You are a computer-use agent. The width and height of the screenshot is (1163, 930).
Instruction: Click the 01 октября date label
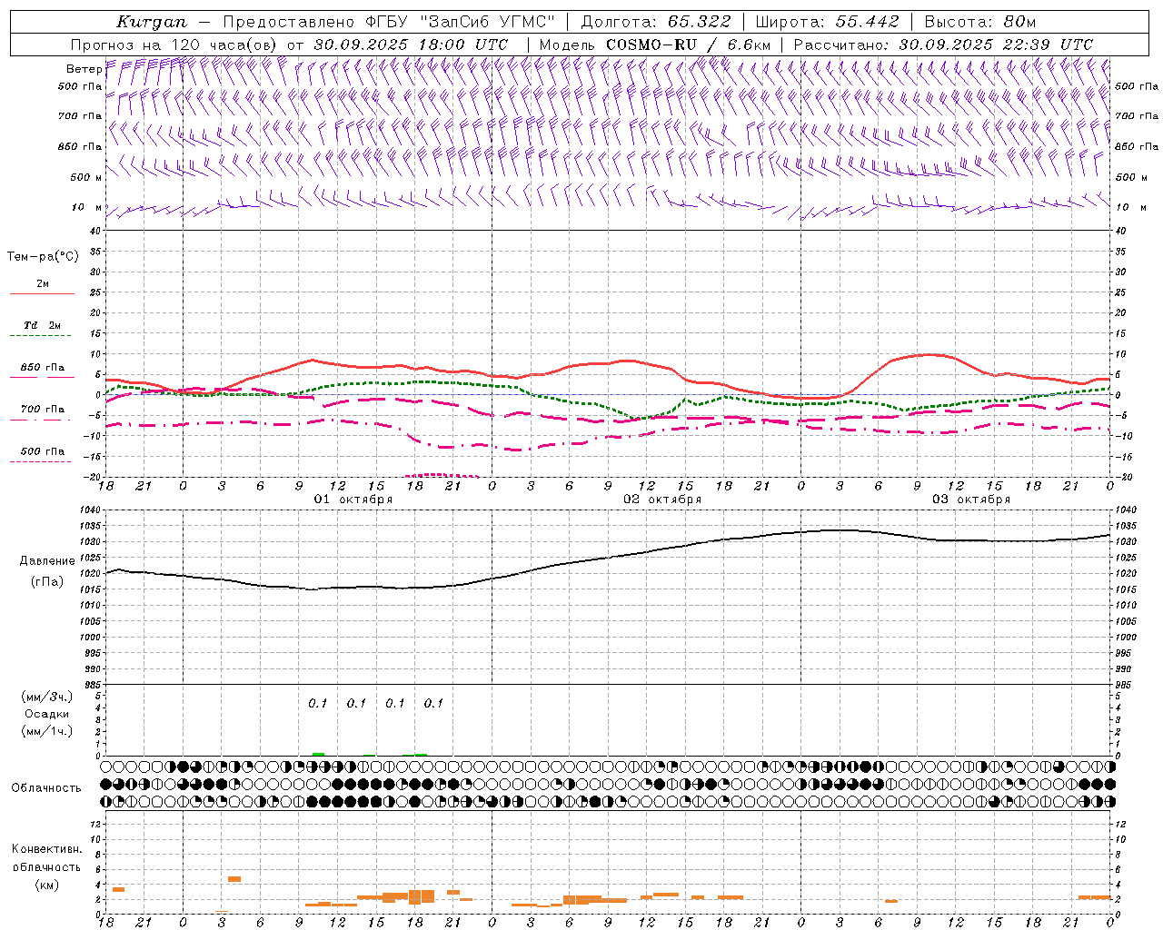[353, 500]
